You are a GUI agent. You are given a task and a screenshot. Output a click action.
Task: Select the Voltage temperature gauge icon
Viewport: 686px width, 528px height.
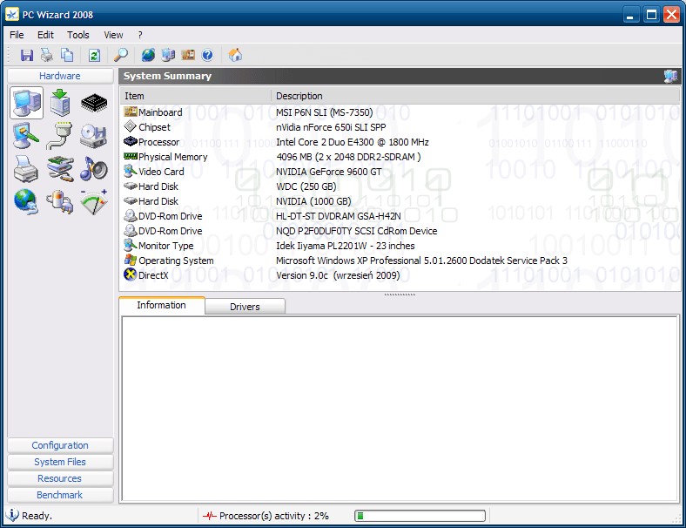[94, 202]
